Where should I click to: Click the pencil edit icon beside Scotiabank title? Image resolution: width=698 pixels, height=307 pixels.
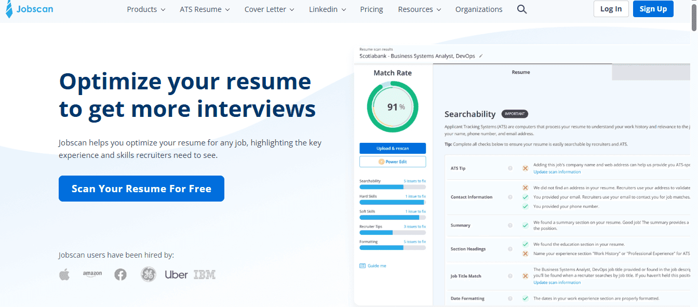pos(481,56)
